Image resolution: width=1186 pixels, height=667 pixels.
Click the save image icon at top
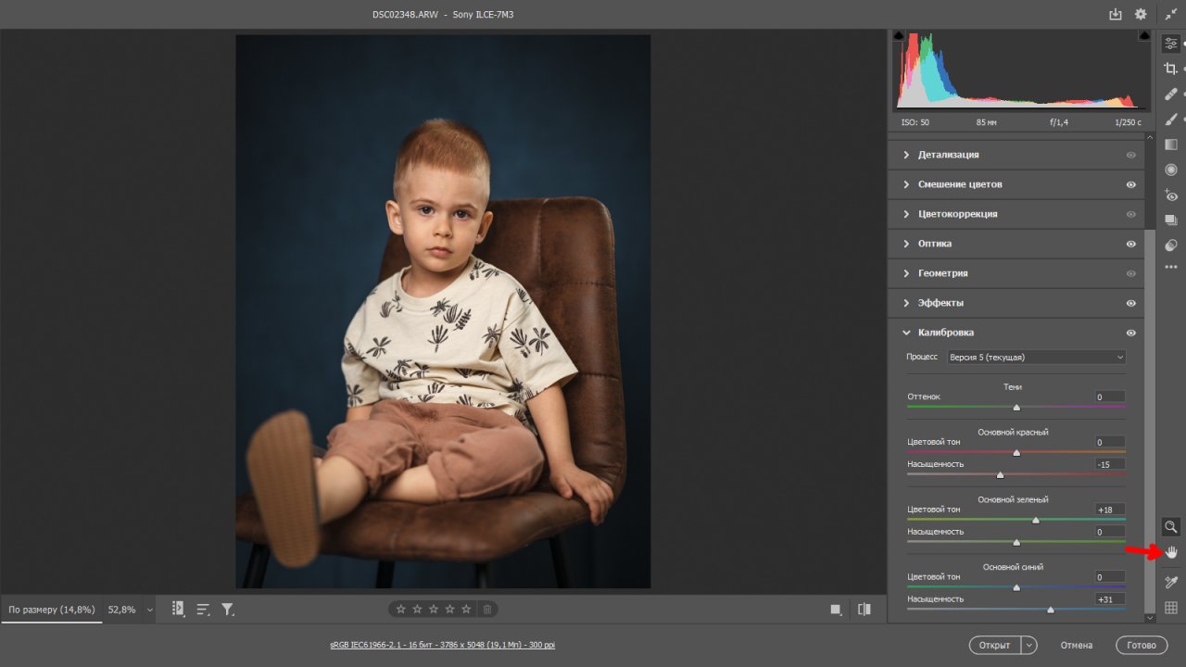click(1115, 15)
